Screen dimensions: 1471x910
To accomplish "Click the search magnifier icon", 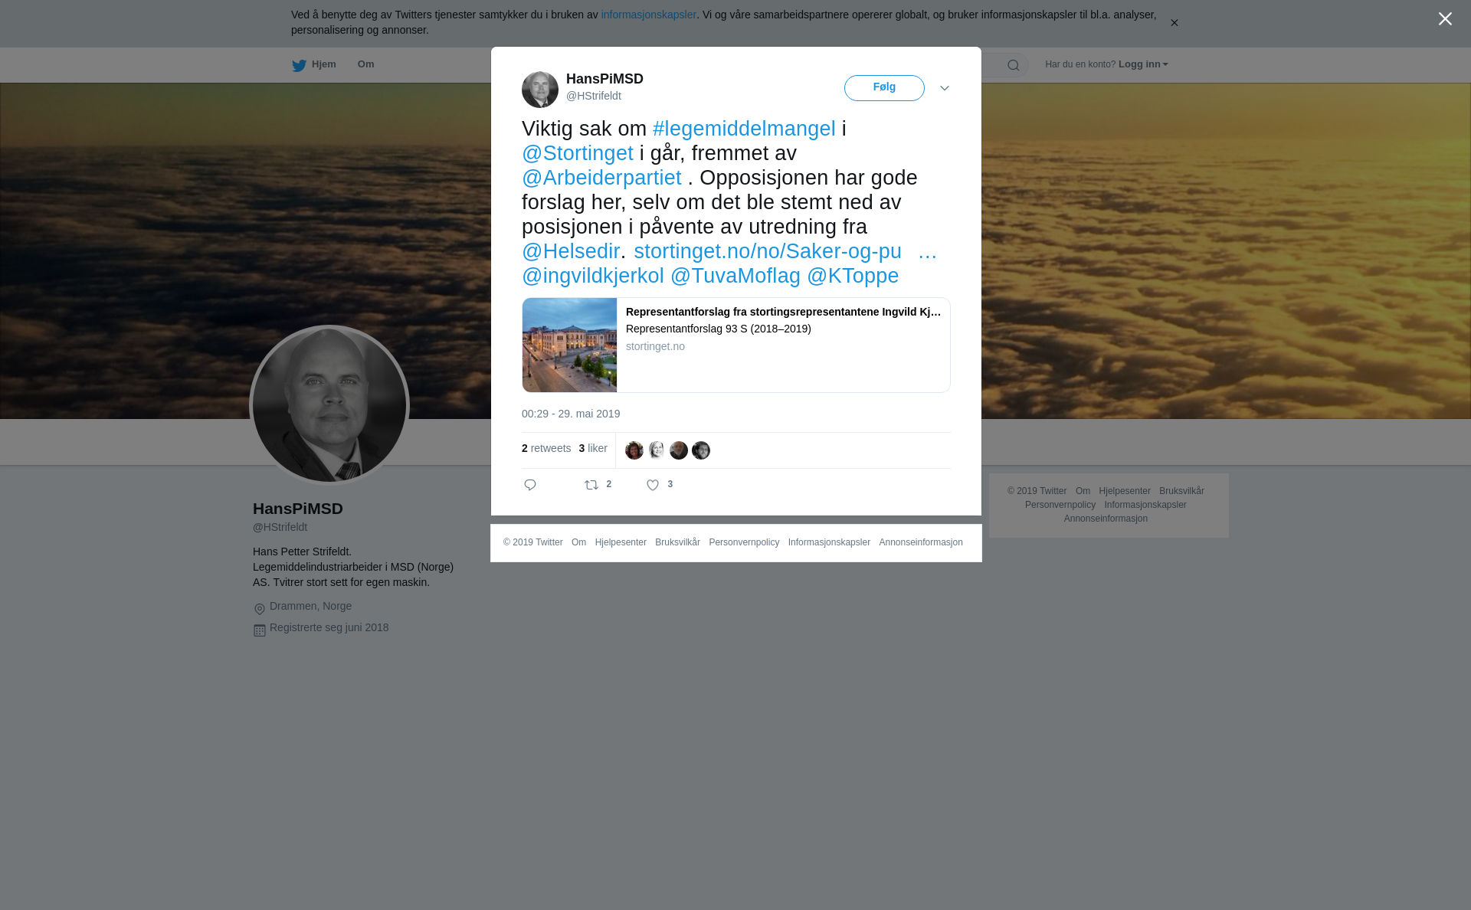I will coord(1014,65).
